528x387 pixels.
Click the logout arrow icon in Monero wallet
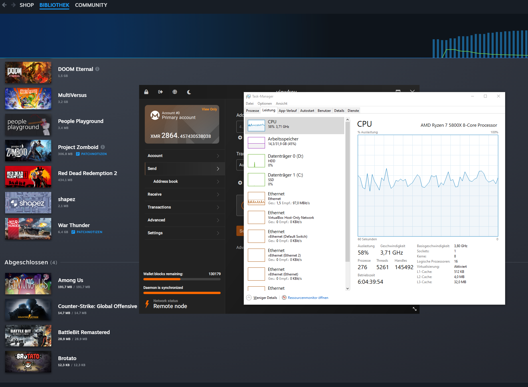[160, 92]
